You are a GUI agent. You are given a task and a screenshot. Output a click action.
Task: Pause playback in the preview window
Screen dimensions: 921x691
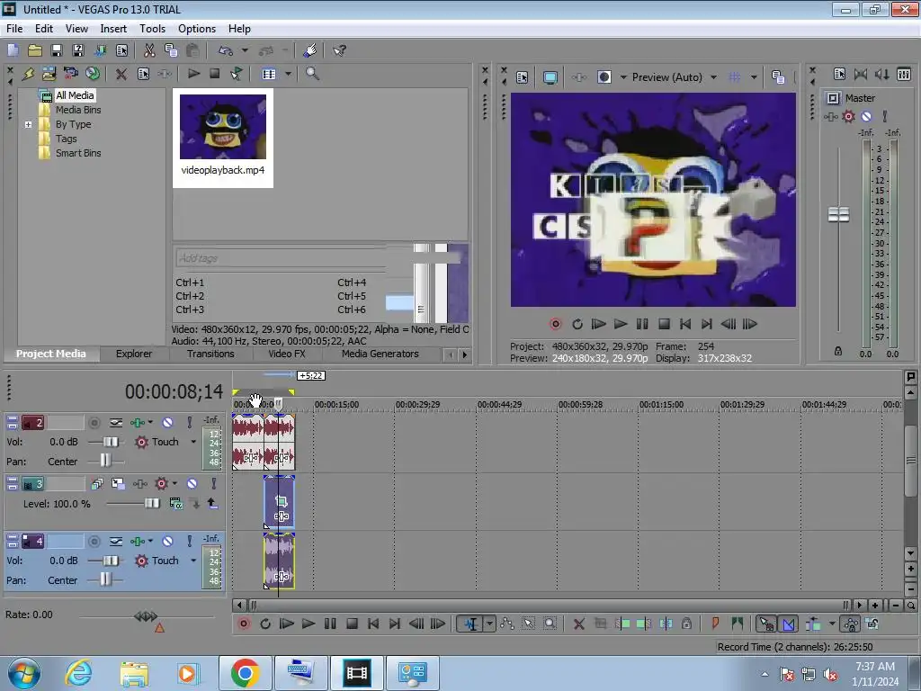pyautogui.click(x=642, y=324)
